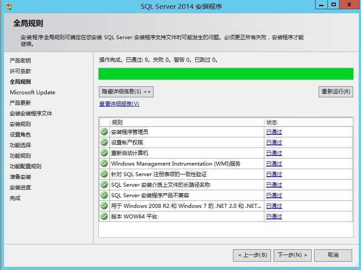This screenshot has width=361, height=270.
Task: Select 安装安装程序文件 step in sidebar
Action: pyautogui.click(x=31, y=114)
